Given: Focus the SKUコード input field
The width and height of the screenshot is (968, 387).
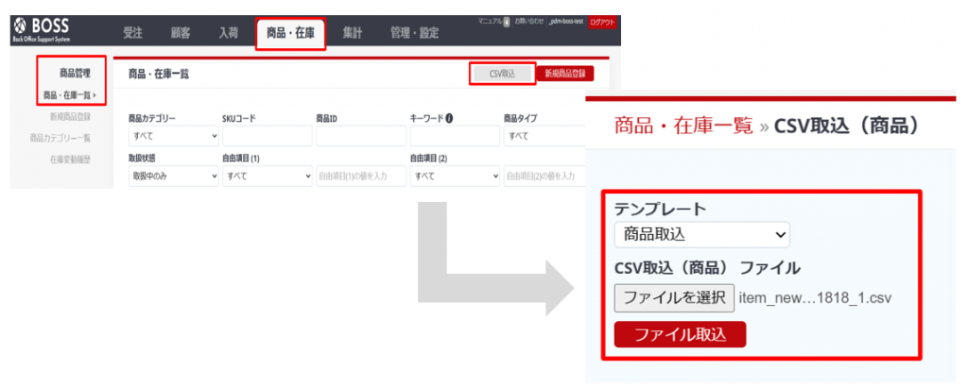Looking at the screenshot, I should [268, 136].
